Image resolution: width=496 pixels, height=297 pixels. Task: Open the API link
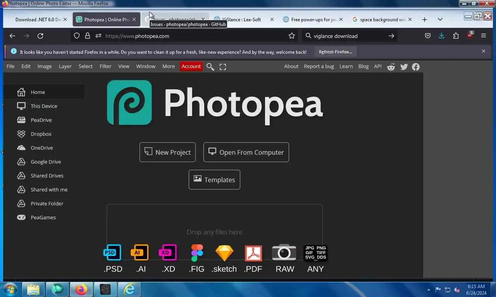click(378, 66)
